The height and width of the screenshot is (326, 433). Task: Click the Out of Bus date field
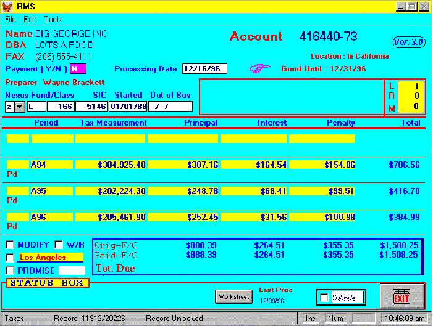pos(170,107)
